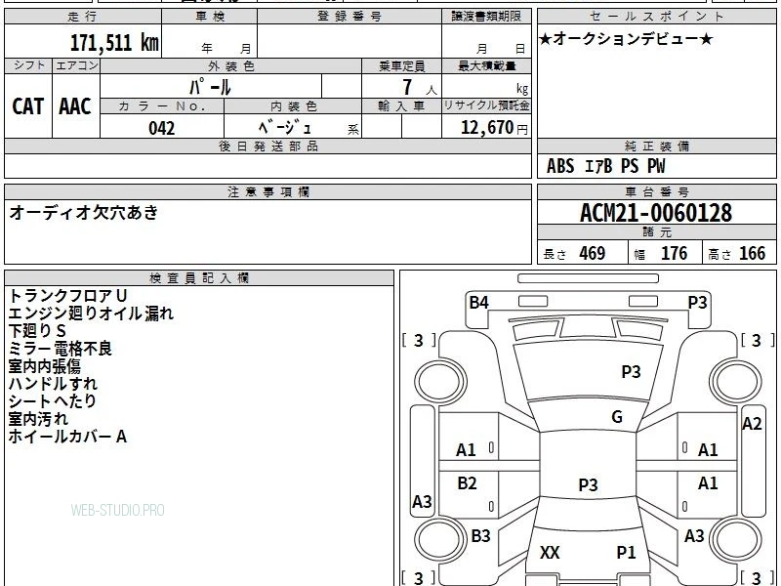Click the 輸入車 header
This screenshot has width=781, height=586.
[x=401, y=106]
